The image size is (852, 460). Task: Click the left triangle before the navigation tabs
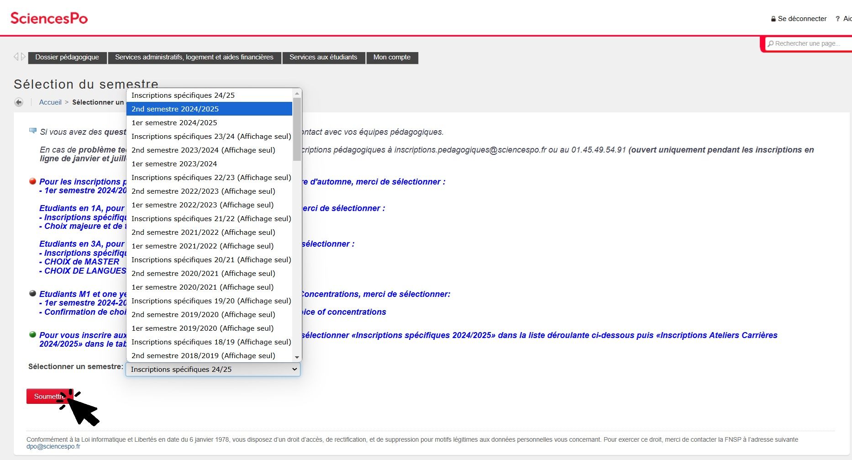pos(16,57)
